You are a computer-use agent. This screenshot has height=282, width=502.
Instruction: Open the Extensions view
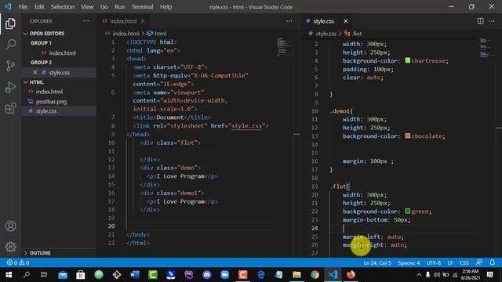coord(10,108)
